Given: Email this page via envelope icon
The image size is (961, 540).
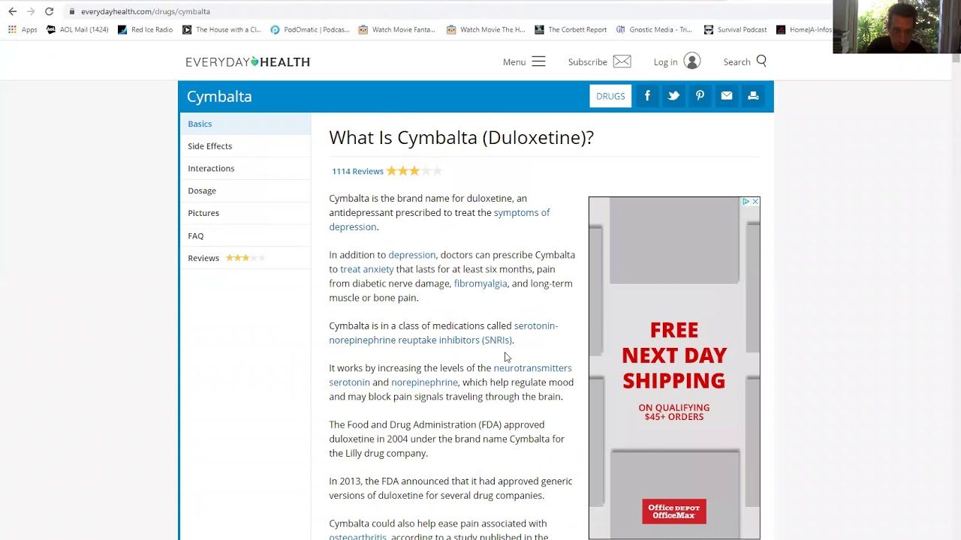Looking at the screenshot, I should pos(726,96).
